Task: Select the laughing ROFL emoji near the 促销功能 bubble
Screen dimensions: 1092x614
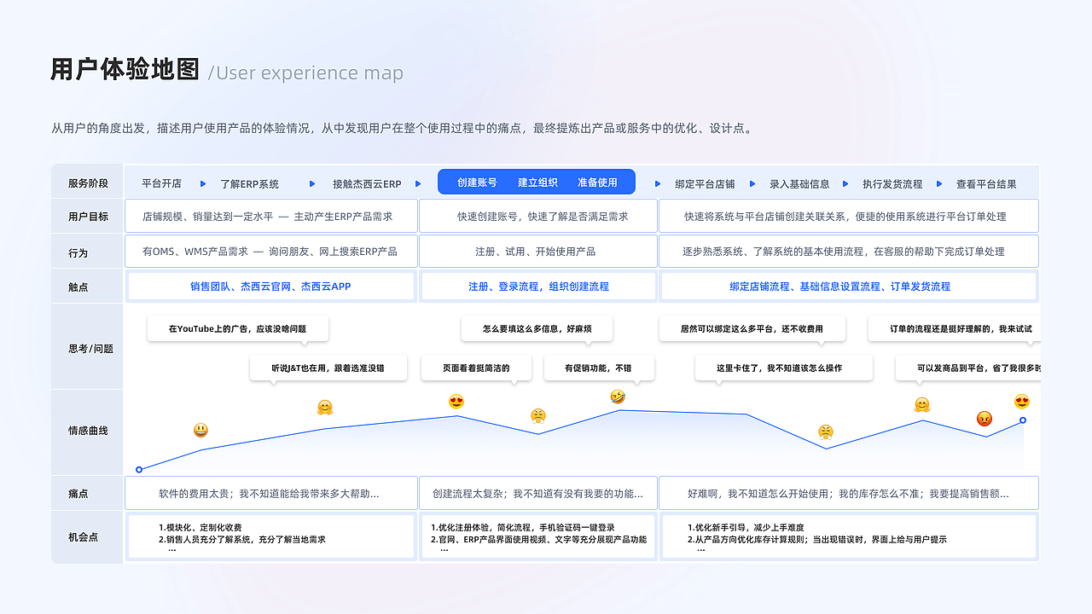Action: tap(617, 397)
